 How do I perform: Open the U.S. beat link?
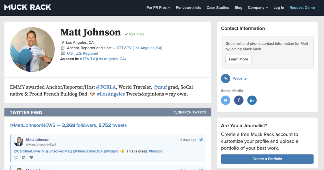[x=70, y=53]
